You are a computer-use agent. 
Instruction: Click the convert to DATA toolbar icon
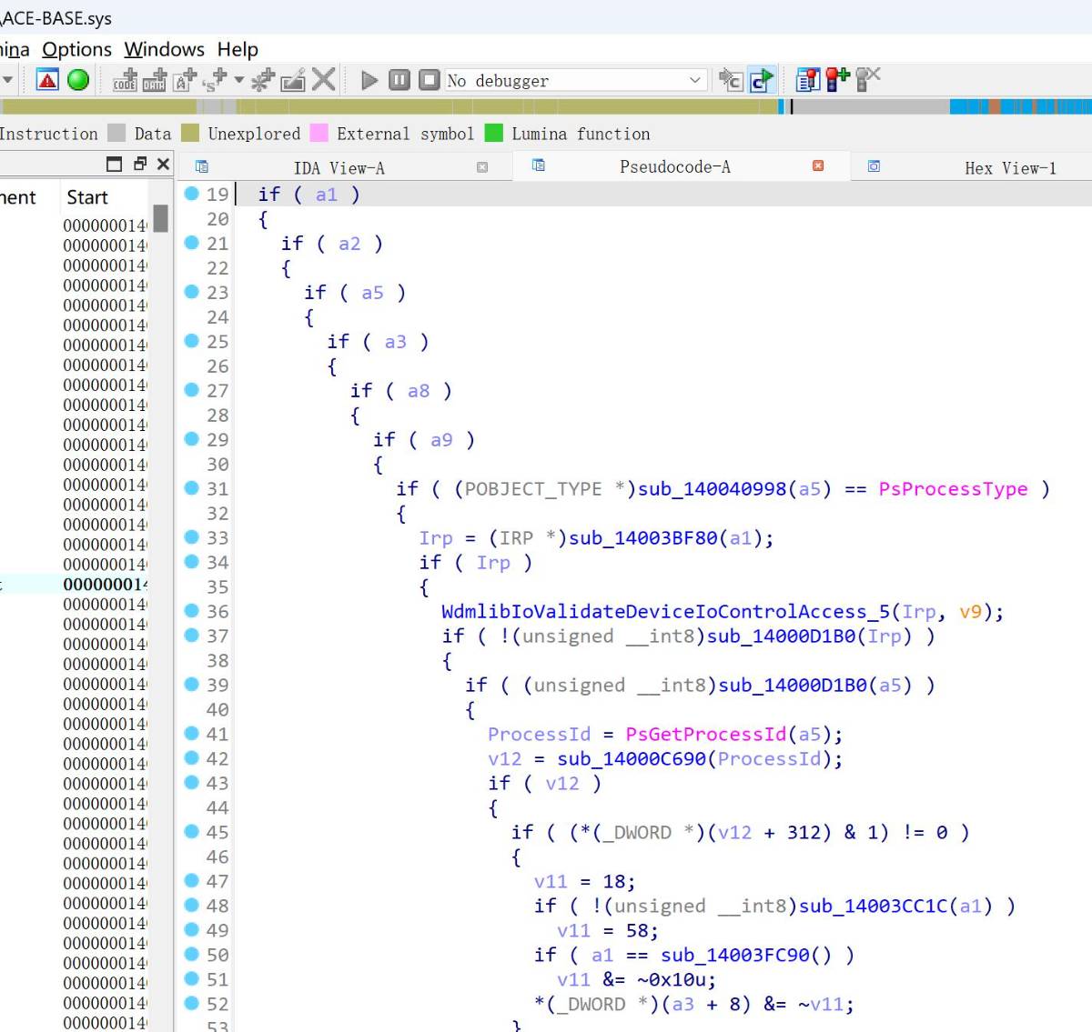pyautogui.click(x=155, y=80)
